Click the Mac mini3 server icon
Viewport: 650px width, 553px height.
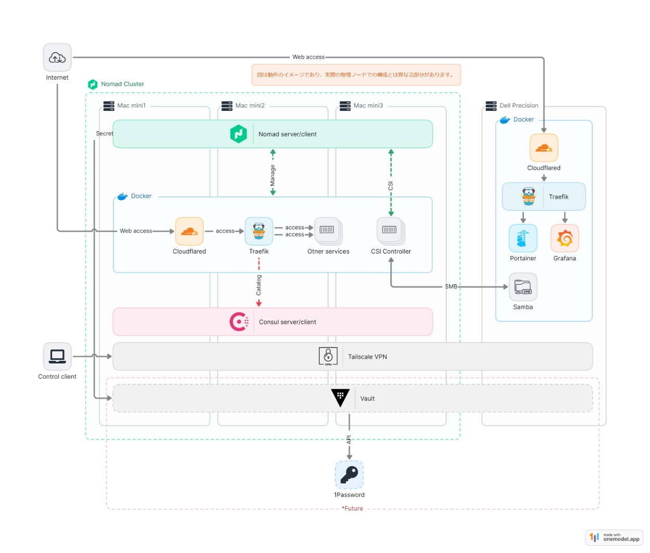(x=345, y=106)
